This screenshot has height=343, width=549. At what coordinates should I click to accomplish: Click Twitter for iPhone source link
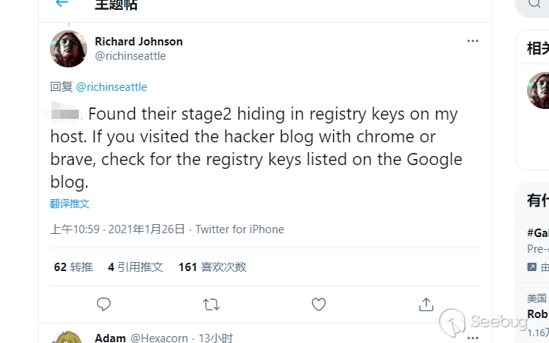tap(239, 229)
